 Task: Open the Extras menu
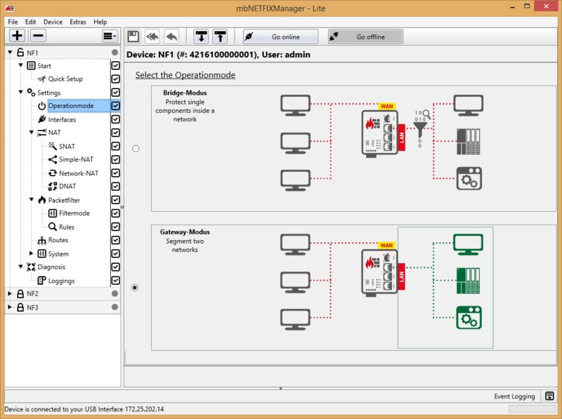point(77,22)
